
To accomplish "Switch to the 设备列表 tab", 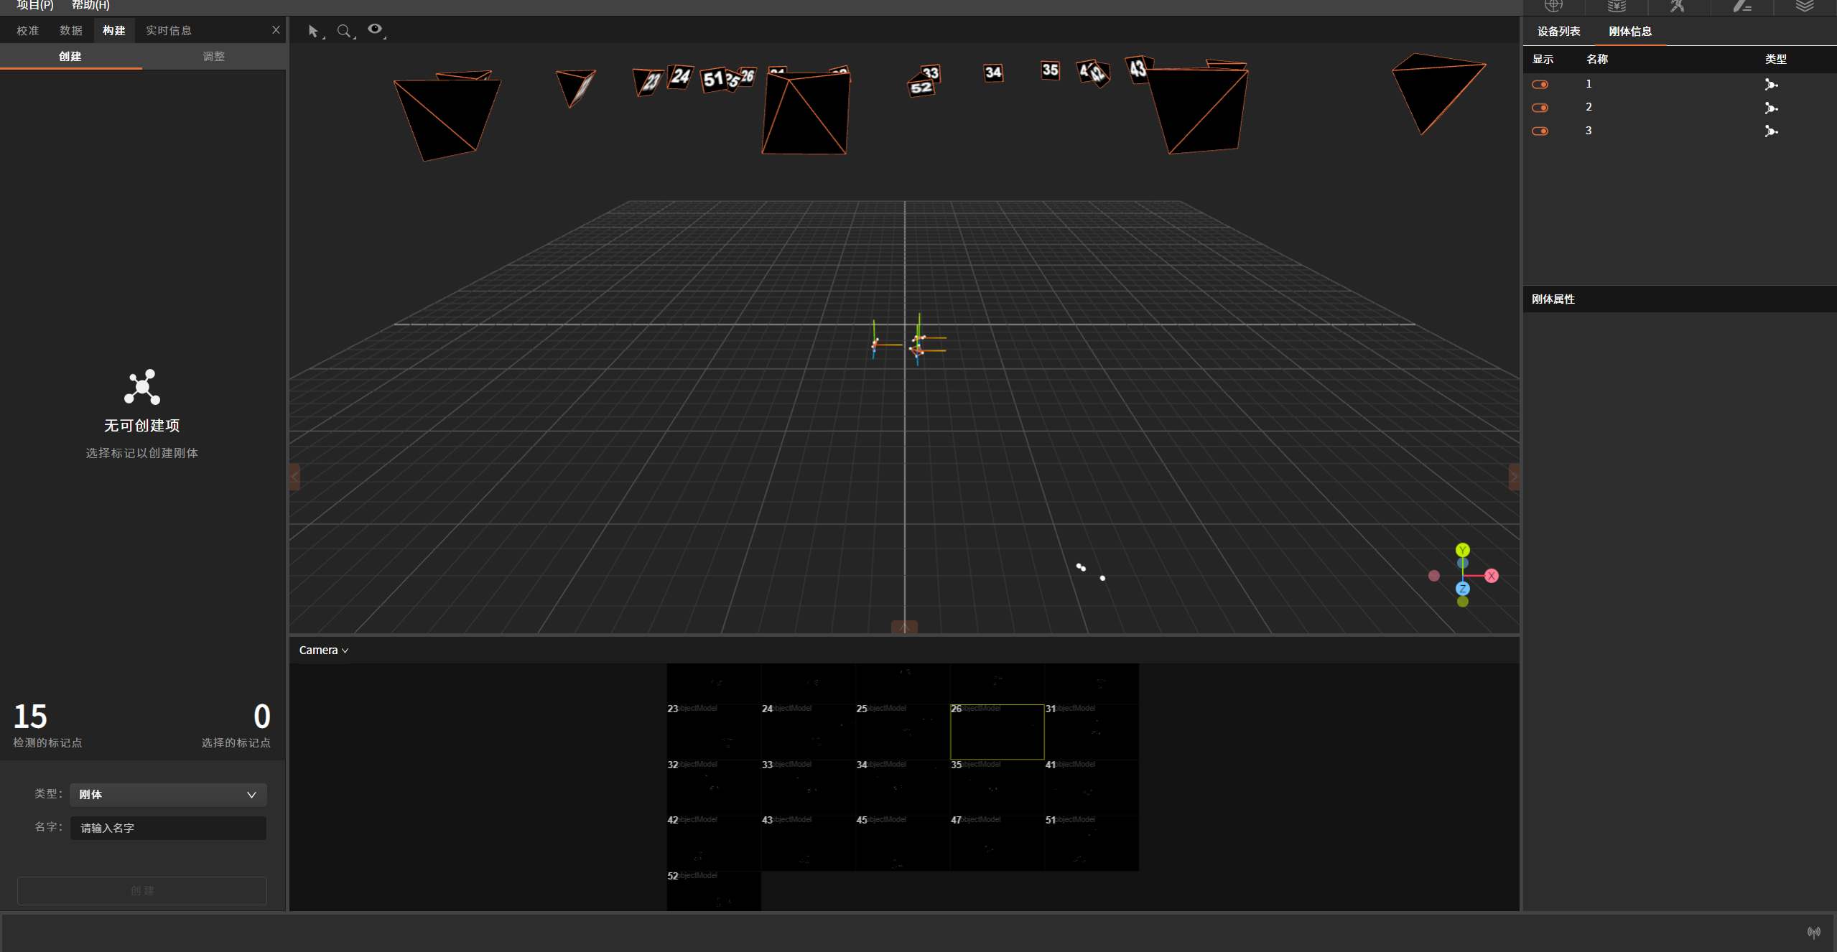I will tap(1558, 31).
